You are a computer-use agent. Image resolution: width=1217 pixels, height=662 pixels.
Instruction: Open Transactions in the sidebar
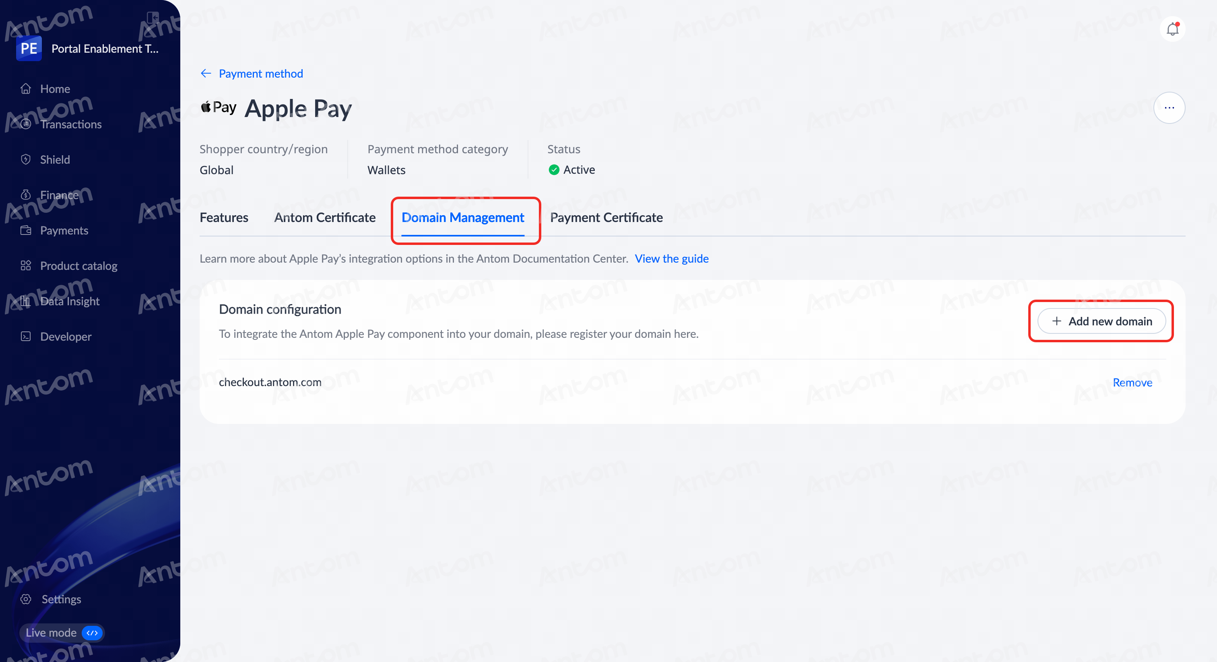click(71, 124)
